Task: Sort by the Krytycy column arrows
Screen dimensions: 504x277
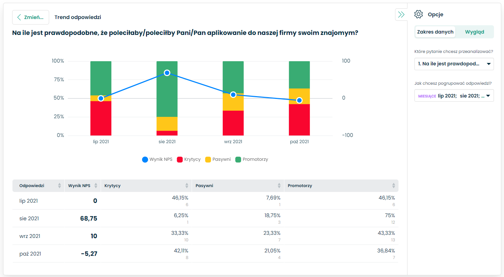Action: pos(187,186)
